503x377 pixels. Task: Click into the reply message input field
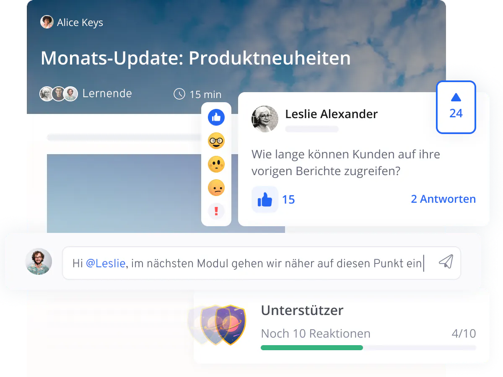tap(262, 263)
